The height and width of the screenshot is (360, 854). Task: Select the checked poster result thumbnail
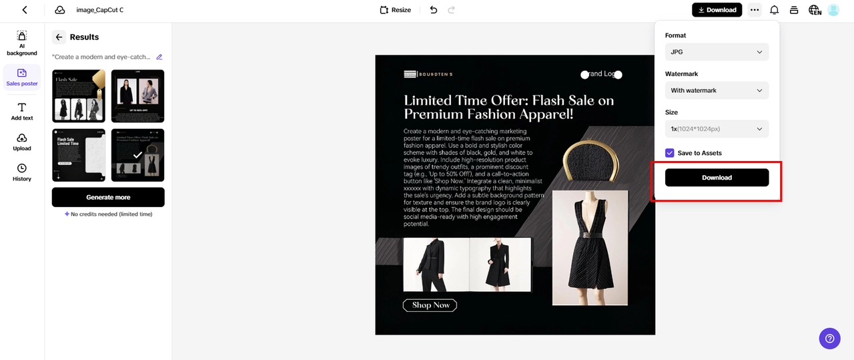click(137, 155)
